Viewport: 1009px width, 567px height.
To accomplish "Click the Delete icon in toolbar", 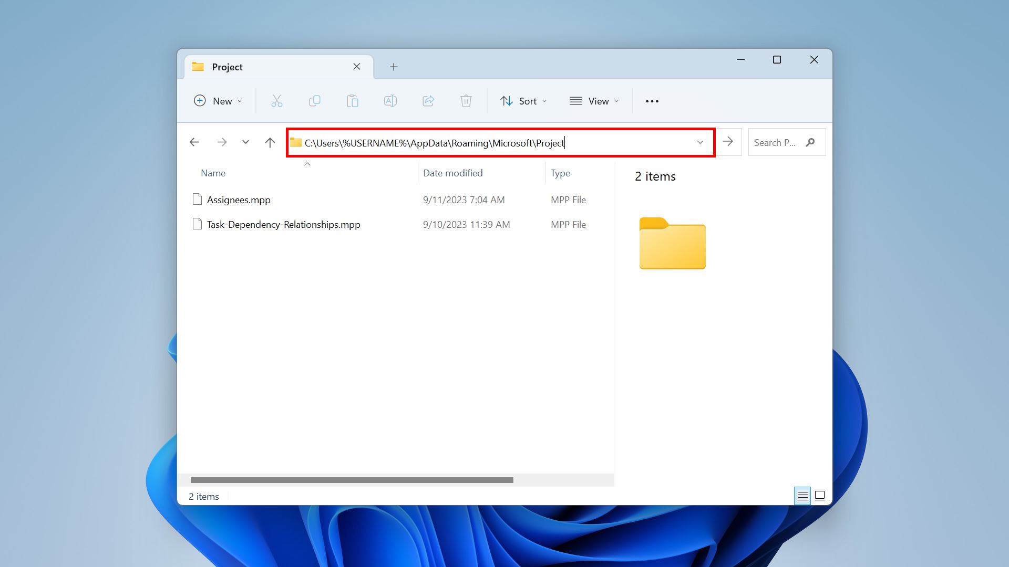I will 466,101.
